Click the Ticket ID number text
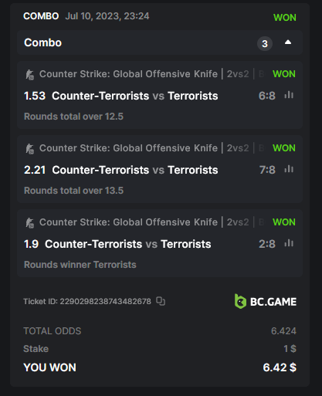322x396 pixels. click(x=105, y=301)
